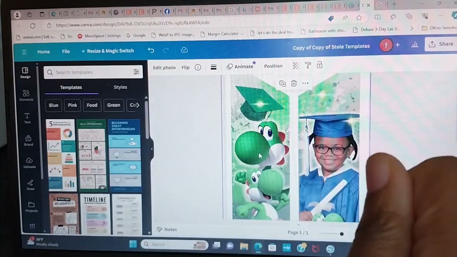
Task: Share the design
Action: [x=441, y=44]
